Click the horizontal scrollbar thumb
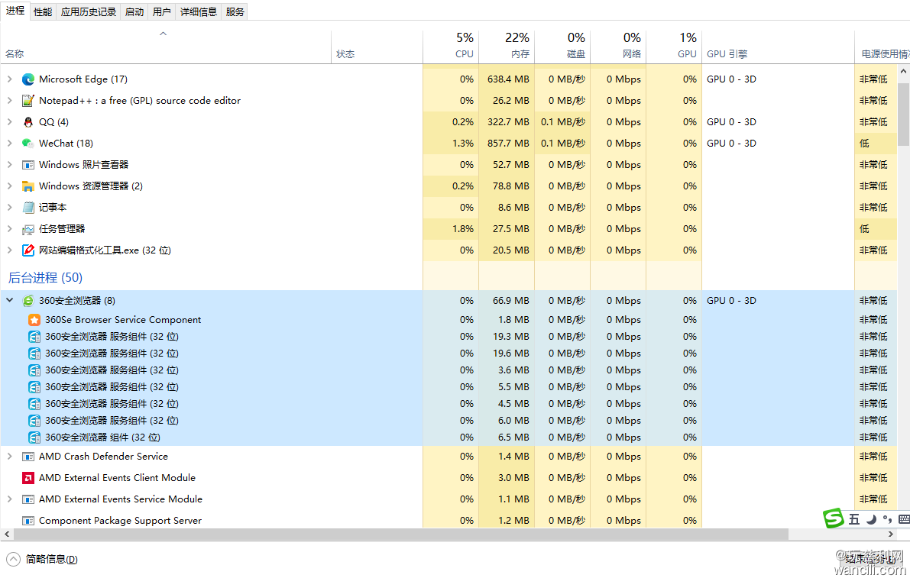 pyautogui.click(x=400, y=534)
